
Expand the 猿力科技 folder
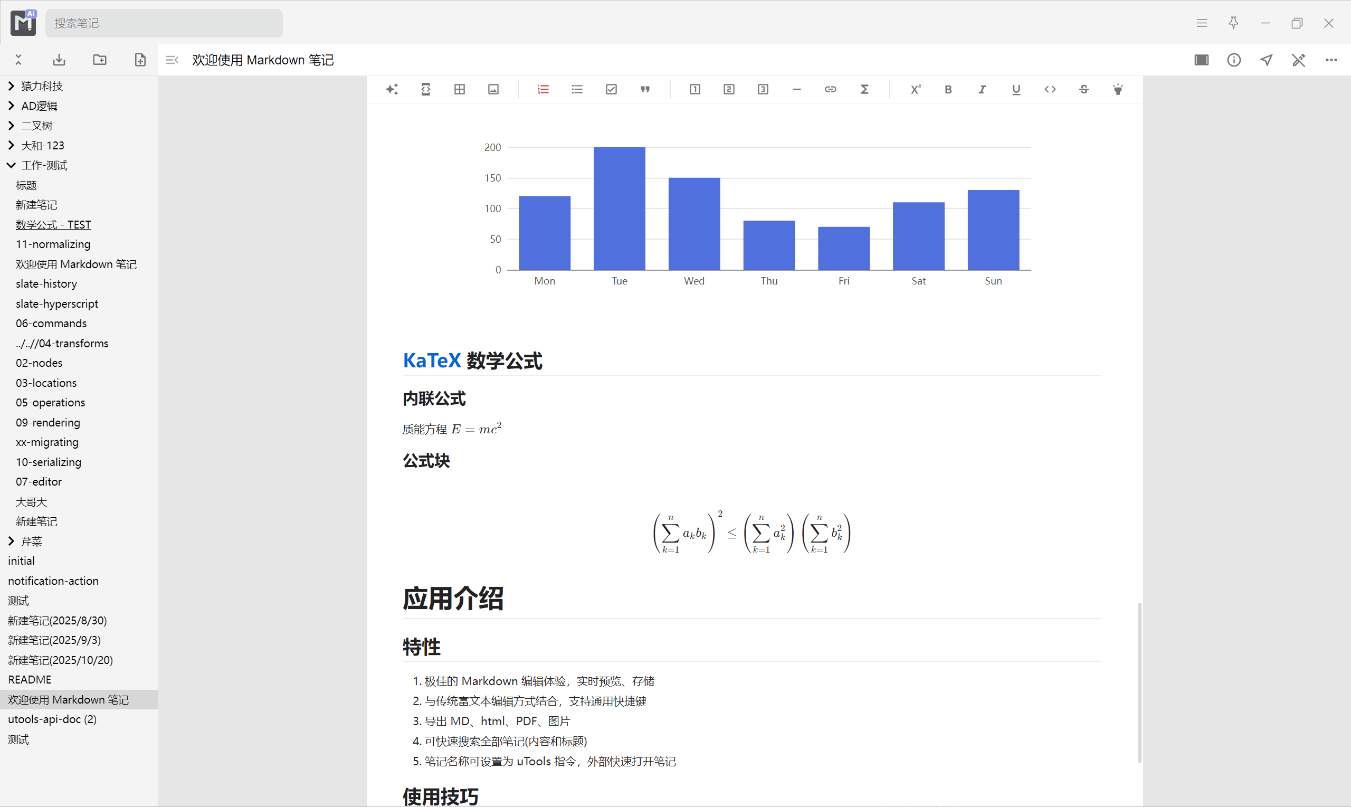point(12,86)
